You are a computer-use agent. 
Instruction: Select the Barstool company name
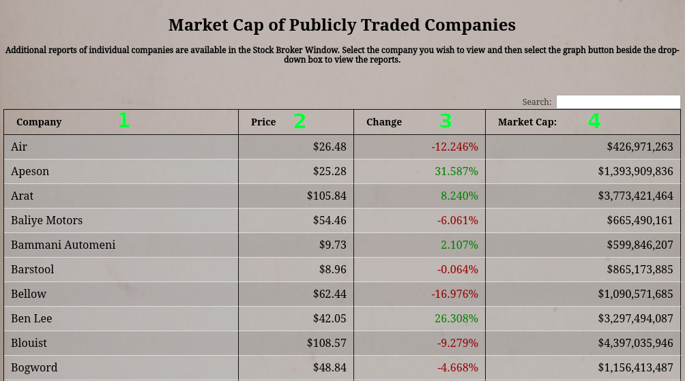pyautogui.click(x=32, y=269)
